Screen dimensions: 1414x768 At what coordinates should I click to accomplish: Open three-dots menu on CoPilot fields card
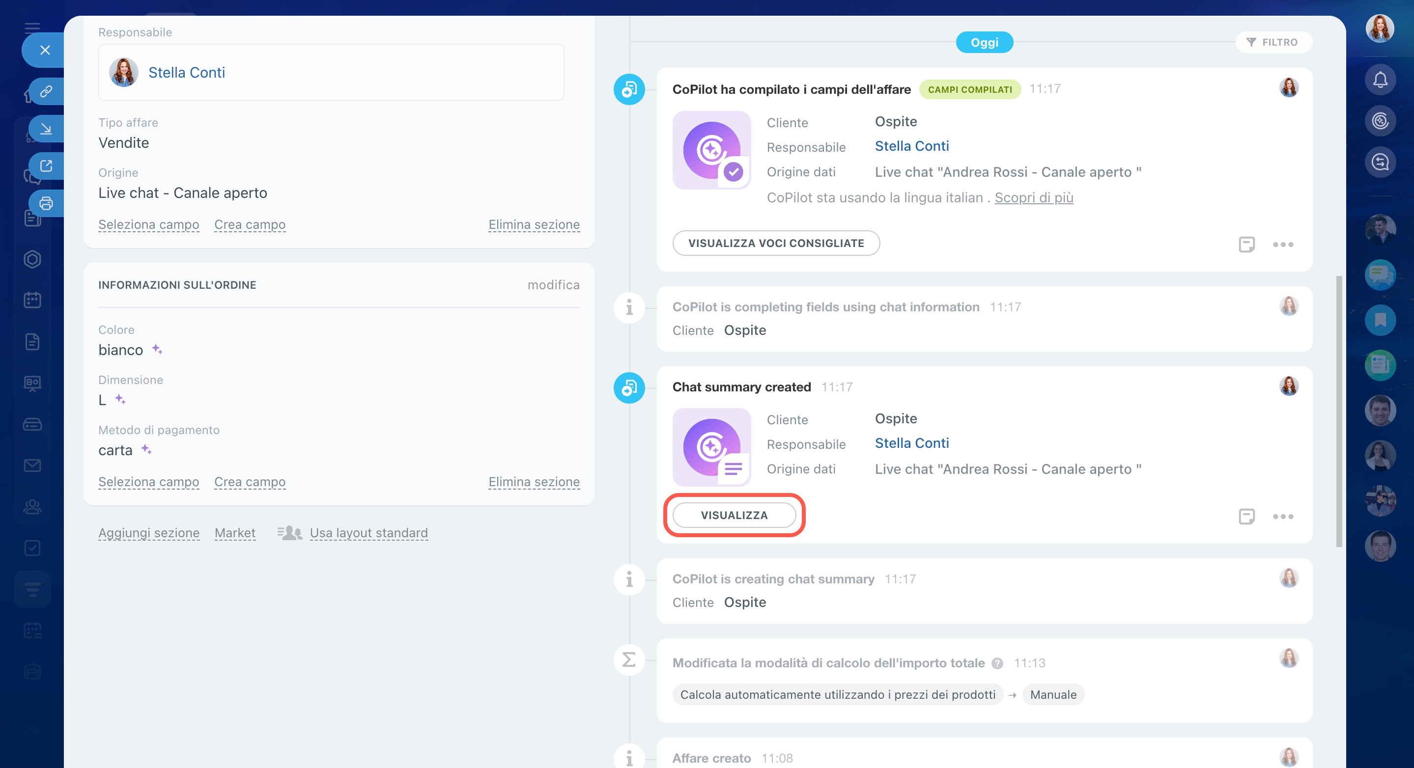click(x=1283, y=245)
